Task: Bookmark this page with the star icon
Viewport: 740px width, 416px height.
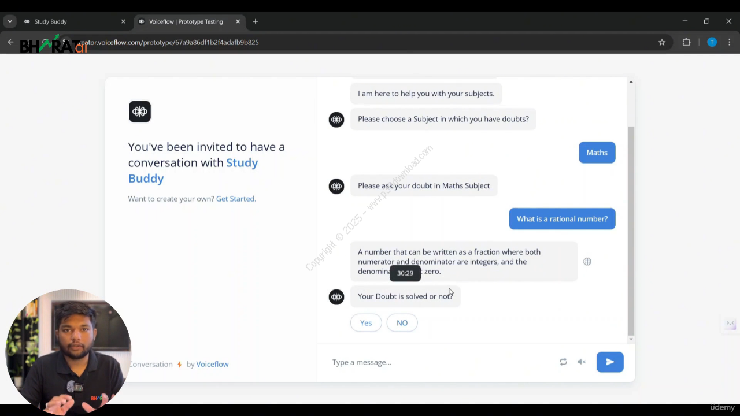Action: click(662, 42)
